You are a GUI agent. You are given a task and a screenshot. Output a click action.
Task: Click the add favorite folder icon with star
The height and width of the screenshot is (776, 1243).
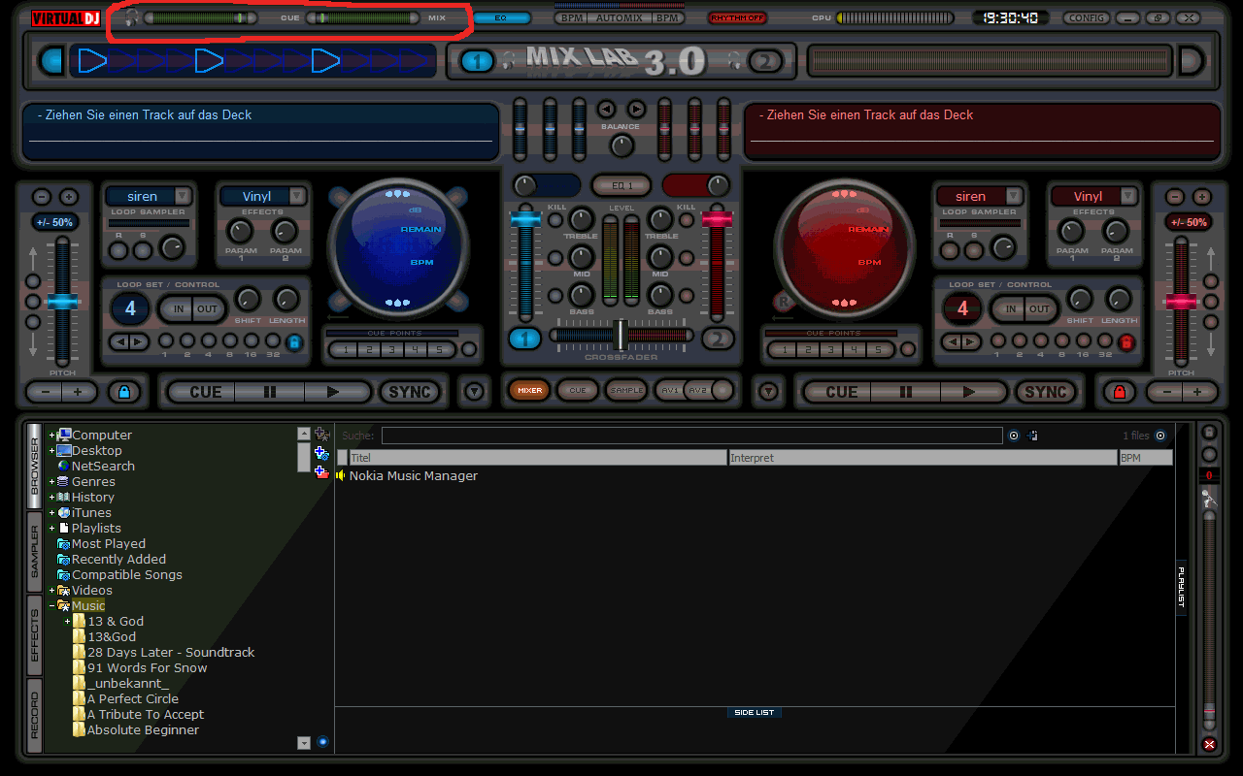point(322,436)
